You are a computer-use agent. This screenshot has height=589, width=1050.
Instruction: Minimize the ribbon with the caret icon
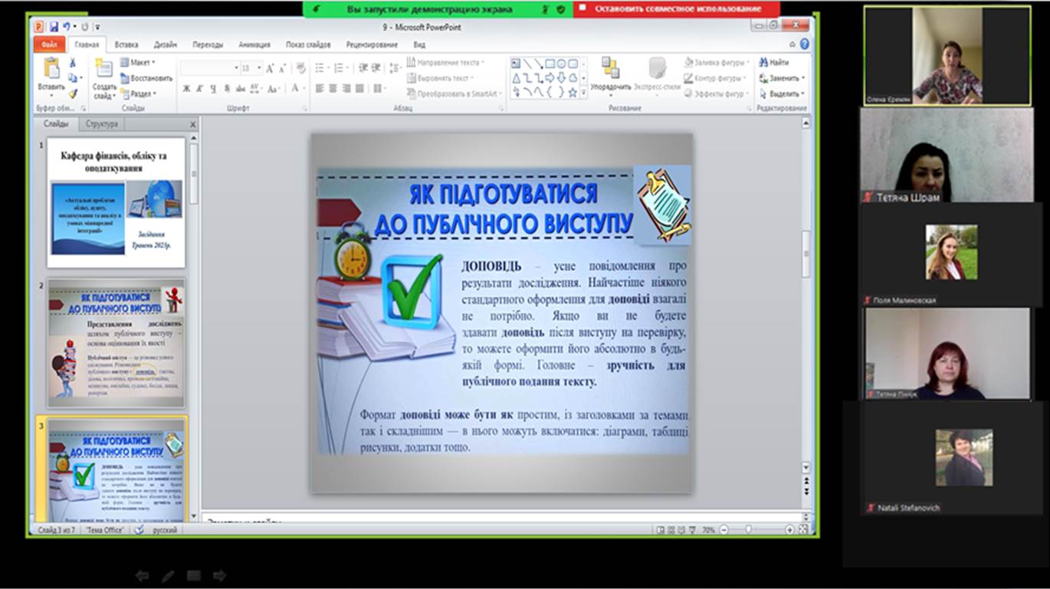click(793, 44)
